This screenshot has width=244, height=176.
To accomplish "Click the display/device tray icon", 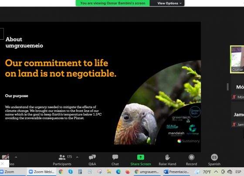I will pos(223,172).
